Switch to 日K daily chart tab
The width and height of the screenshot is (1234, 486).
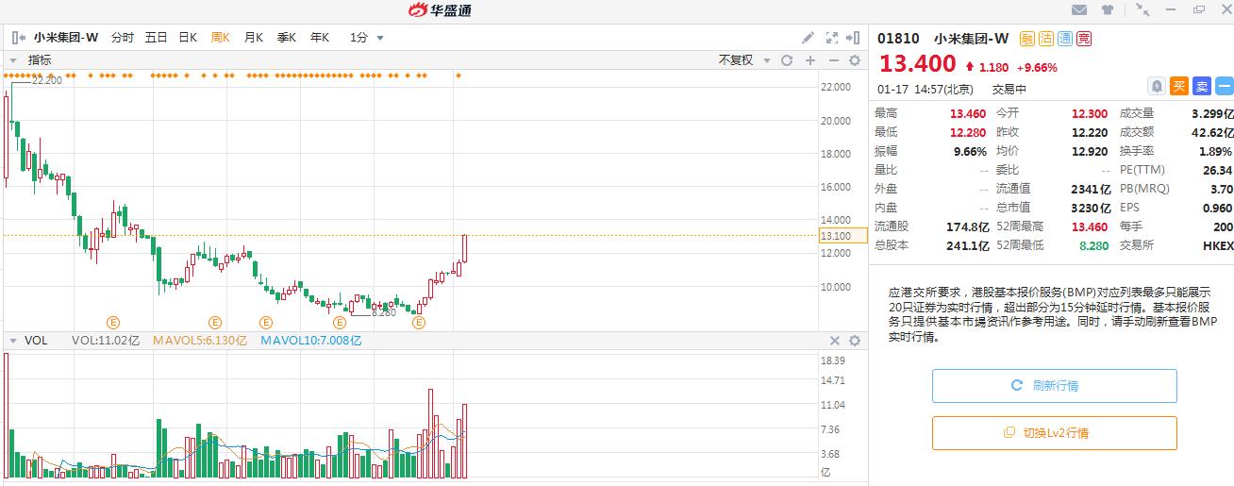tap(188, 38)
